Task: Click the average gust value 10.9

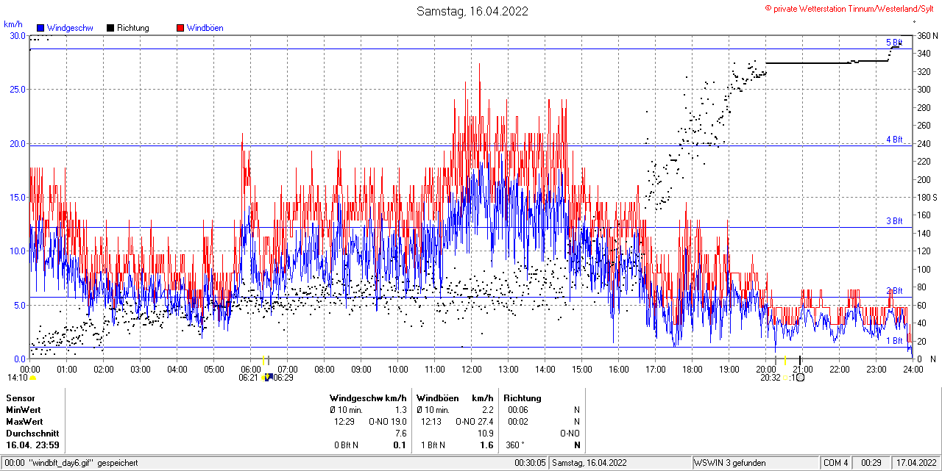Action: pyautogui.click(x=486, y=434)
